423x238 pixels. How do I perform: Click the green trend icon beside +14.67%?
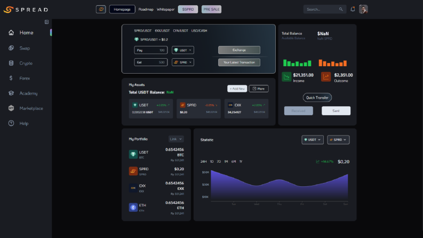point(317,162)
